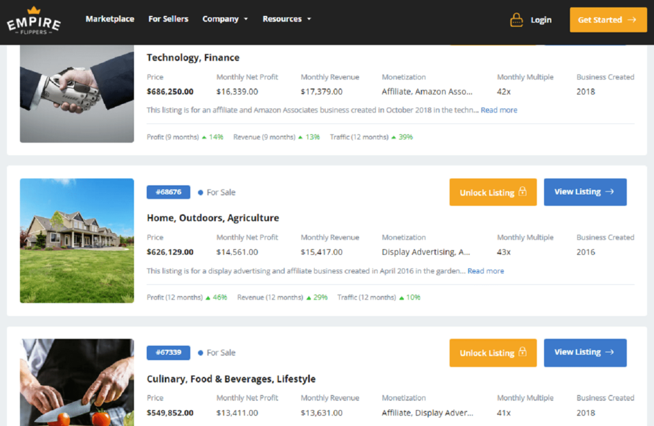Open the Marketplace menu item
The image size is (654, 426).
point(110,19)
